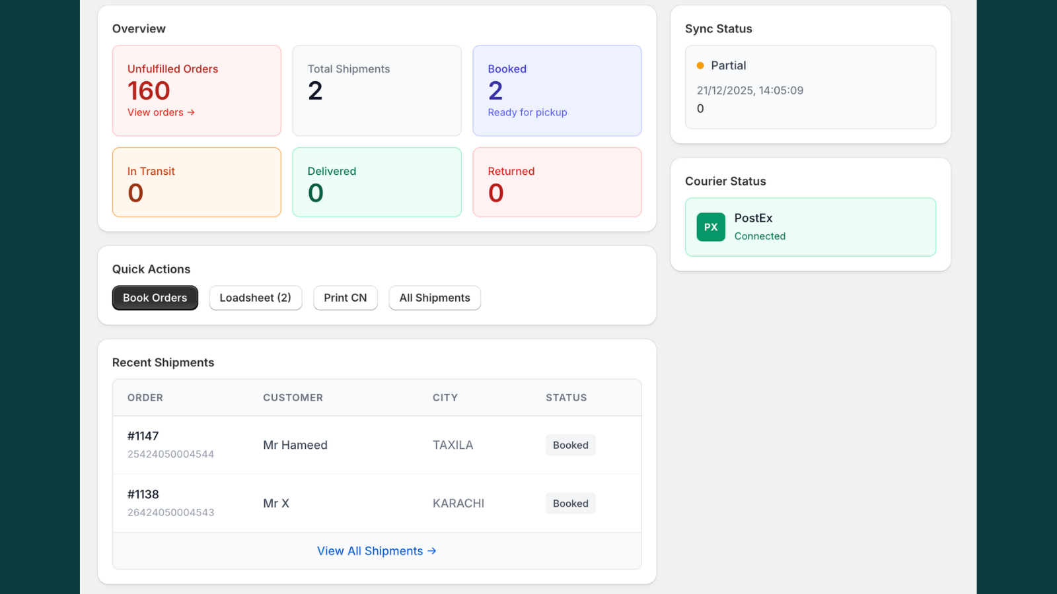Click the Booked status badge for order #1138

(570, 503)
